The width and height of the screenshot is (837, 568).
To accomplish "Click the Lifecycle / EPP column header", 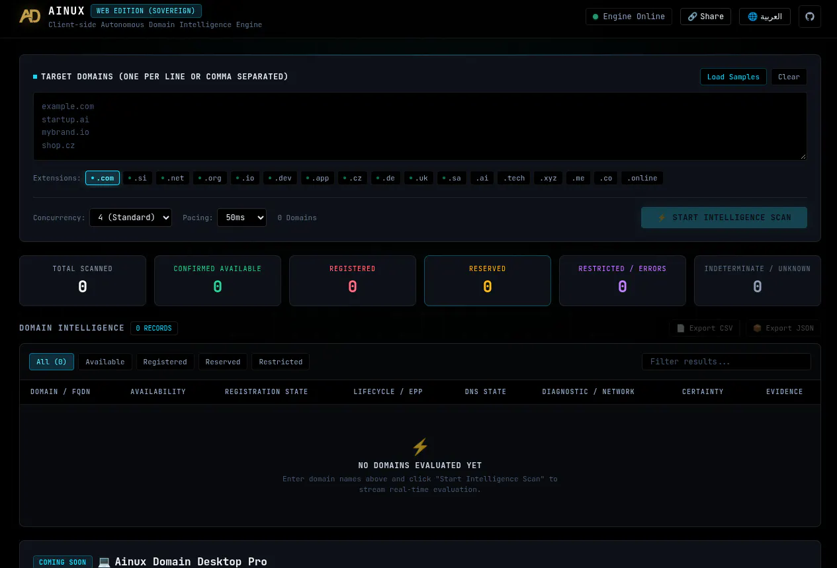I will [x=388, y=392].
